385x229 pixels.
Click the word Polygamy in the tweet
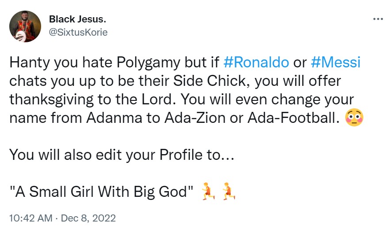coord(143,63)
